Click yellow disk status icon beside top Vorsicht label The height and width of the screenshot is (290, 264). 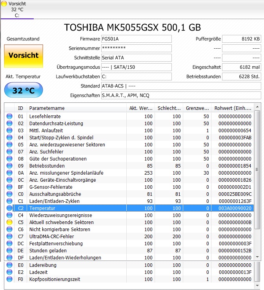tap(4, 4)
